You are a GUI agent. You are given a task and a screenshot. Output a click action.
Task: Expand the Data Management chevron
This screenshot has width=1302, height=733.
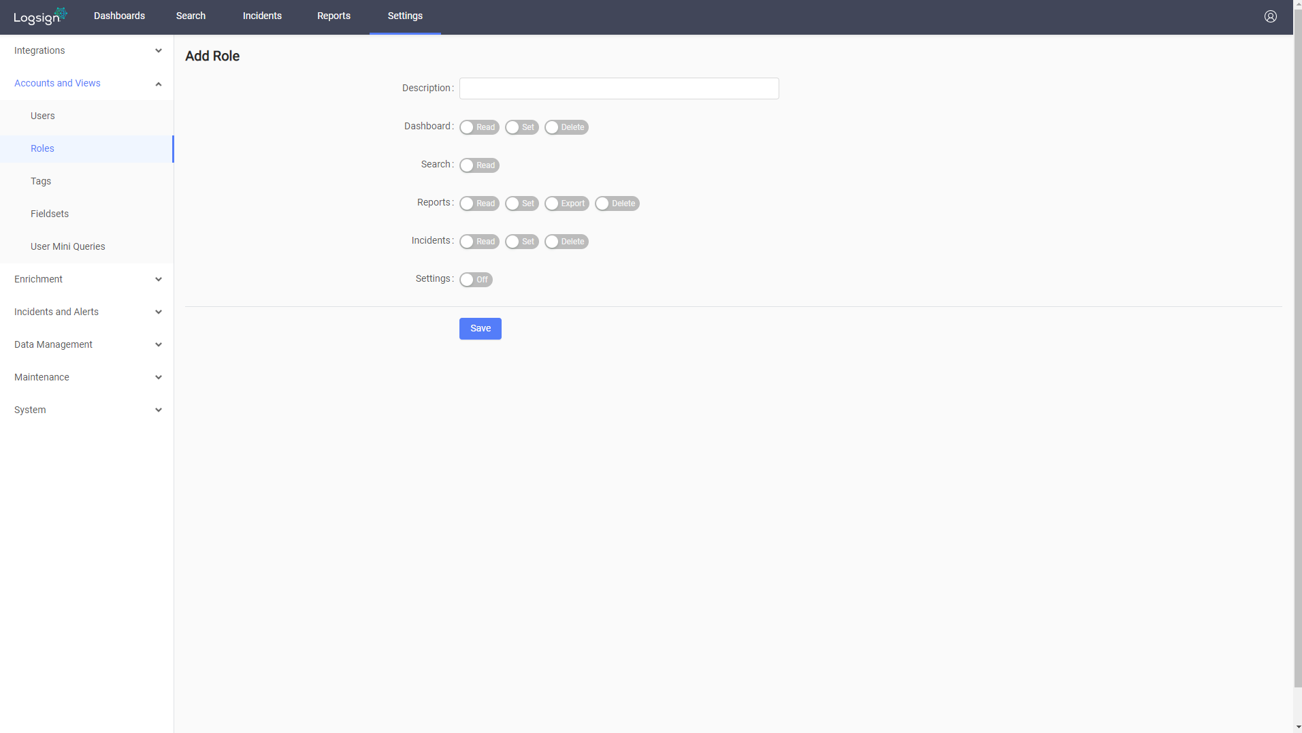click(159, 345)
